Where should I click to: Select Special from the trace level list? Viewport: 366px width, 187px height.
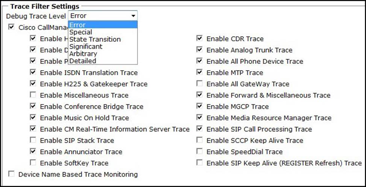[x=81, y=32]
